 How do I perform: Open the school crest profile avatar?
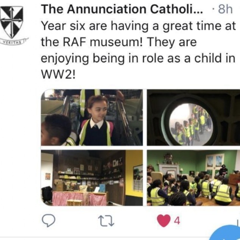coord(12,22)
